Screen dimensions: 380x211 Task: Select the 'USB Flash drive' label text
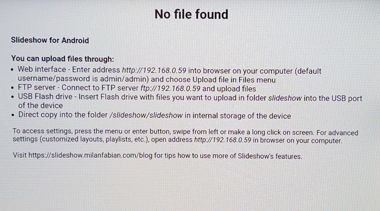(45, 97)
